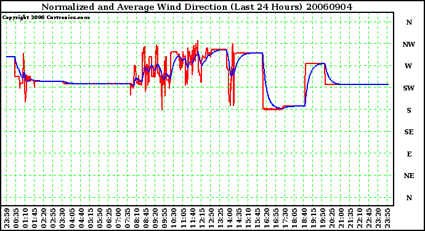
Task: Click the 07:00 time axis label
Action: (x=118, y=218)
